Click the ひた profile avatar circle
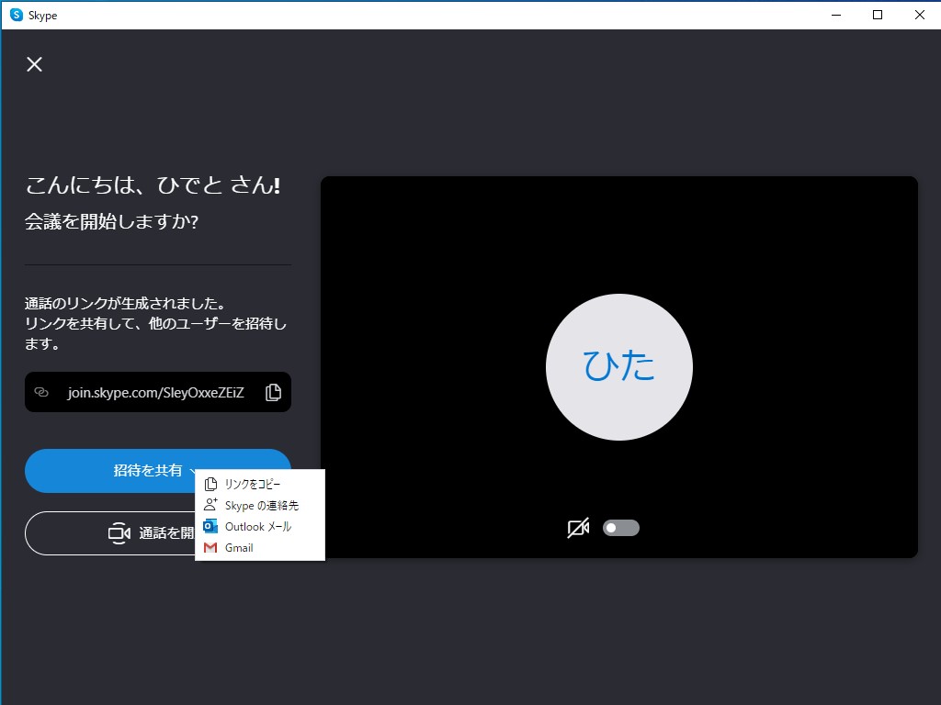The height and width of the screenshot is (705, 941). pos(618,367)
